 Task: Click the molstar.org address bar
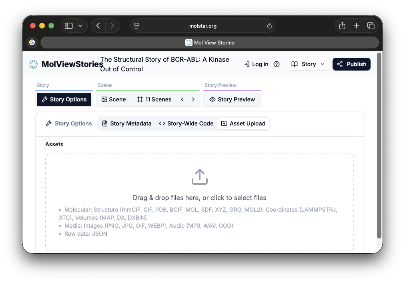[x=202, y=26]
